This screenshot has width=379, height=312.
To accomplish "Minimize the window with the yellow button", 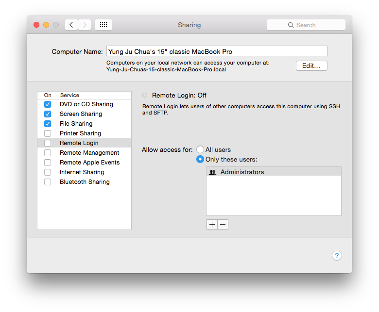I will click(x=46, y=25).
